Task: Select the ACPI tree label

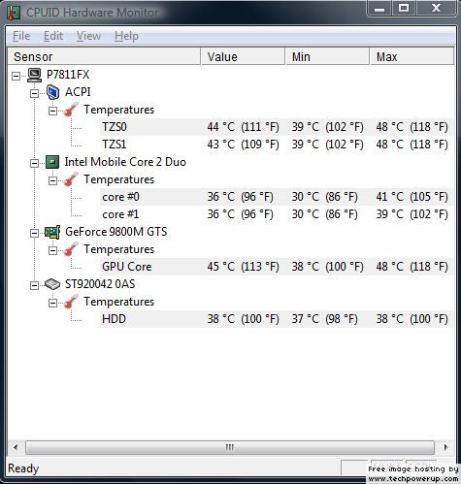Action: (78, 92)
